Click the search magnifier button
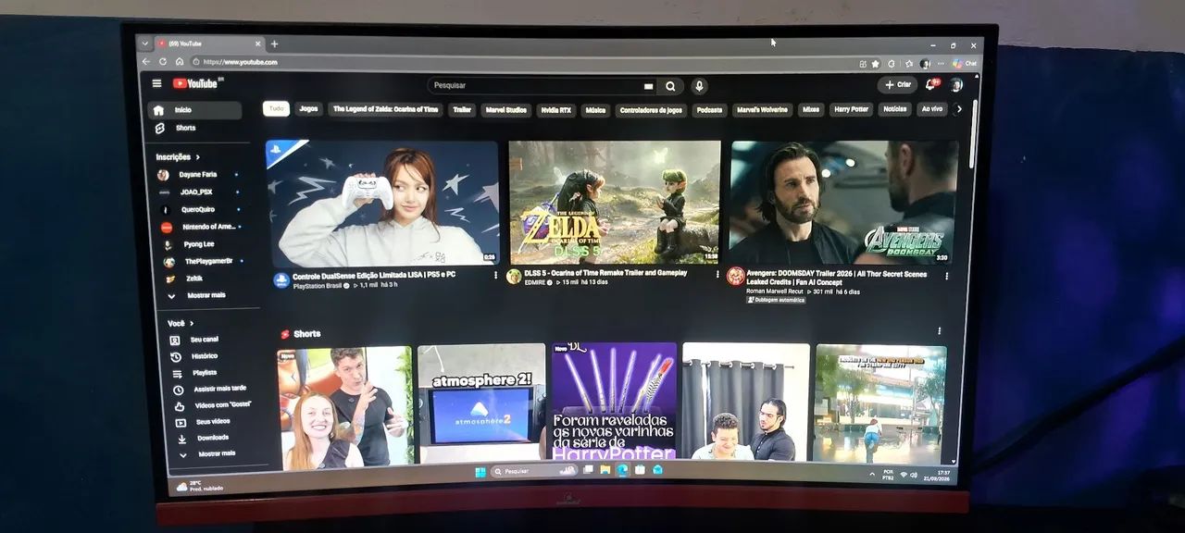 point(670,86)
